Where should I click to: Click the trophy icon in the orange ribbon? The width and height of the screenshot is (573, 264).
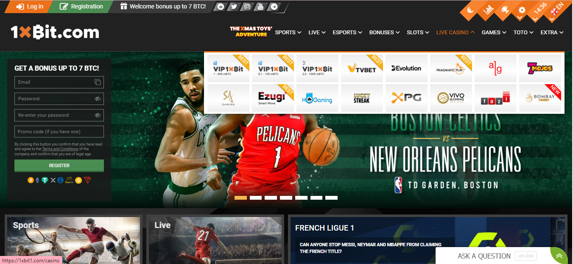[505, 10]
